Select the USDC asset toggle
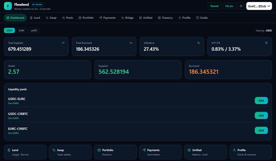This screenshot has height=161, width=276. pos(9,30)
